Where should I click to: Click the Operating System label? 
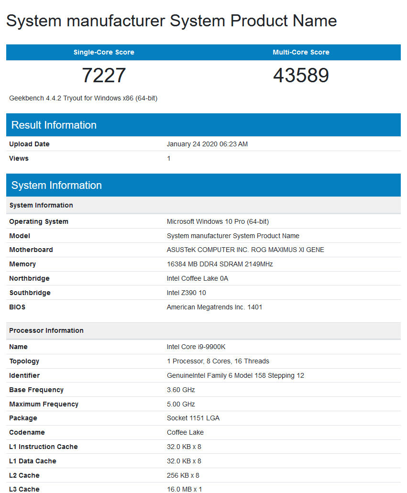(39, 221)
